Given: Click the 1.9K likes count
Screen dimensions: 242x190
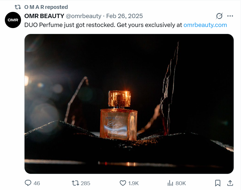Looking at the screenshot, I should pyautogui.click(x=133, y=183).
